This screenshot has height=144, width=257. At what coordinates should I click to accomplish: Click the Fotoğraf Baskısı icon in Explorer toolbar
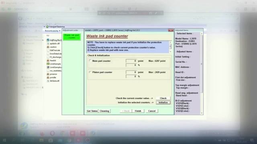(x=47, y=27)
